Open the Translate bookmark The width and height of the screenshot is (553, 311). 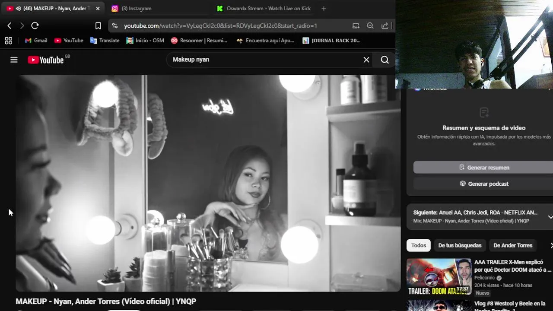coord(105,41)
